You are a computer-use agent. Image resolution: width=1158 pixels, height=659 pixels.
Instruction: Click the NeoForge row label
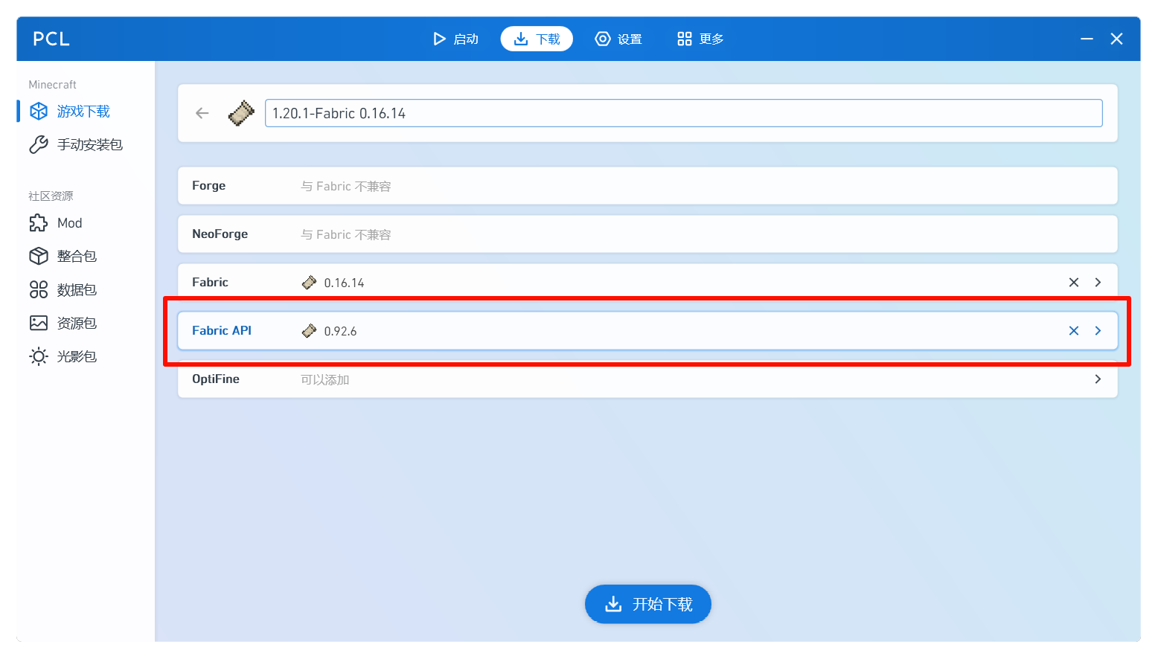click(220, 234)
